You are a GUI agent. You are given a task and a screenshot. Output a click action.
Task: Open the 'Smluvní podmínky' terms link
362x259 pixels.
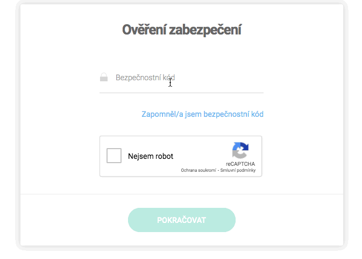point(238,171)
